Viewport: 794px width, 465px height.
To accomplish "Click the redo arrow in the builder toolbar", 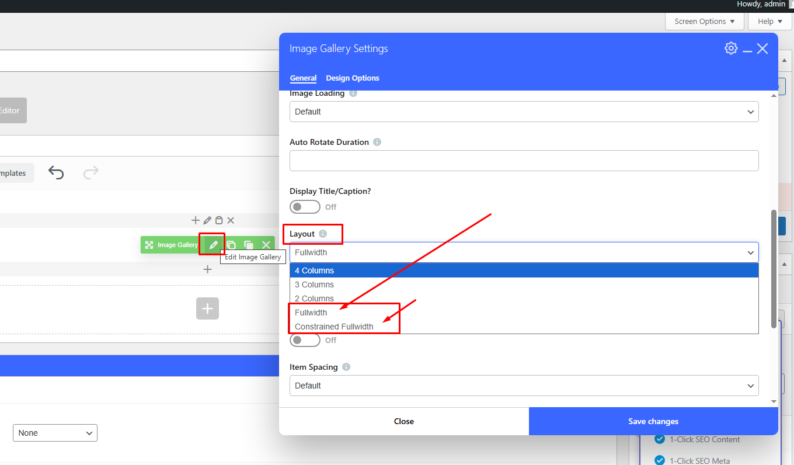I will (91, 173).
